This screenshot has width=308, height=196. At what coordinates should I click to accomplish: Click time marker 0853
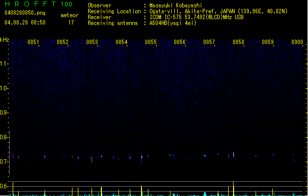[92, 42]
